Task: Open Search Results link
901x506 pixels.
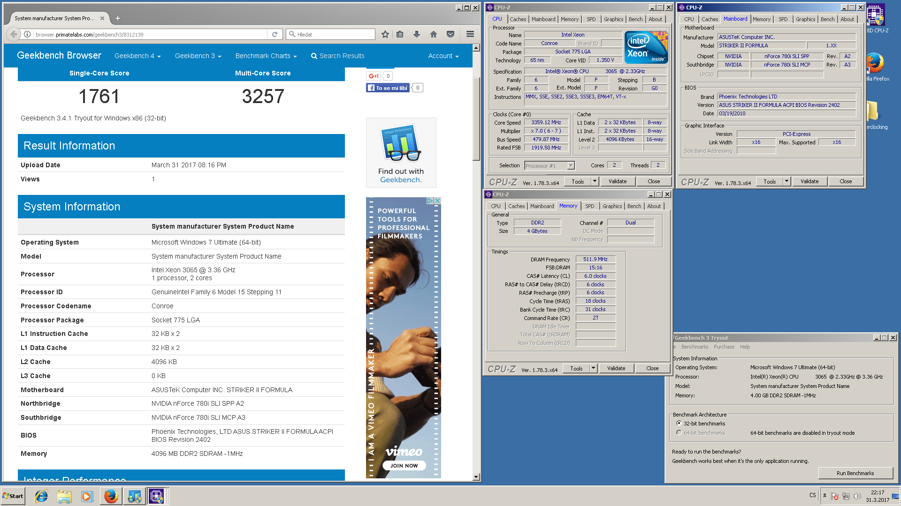Action: (337, 56)
